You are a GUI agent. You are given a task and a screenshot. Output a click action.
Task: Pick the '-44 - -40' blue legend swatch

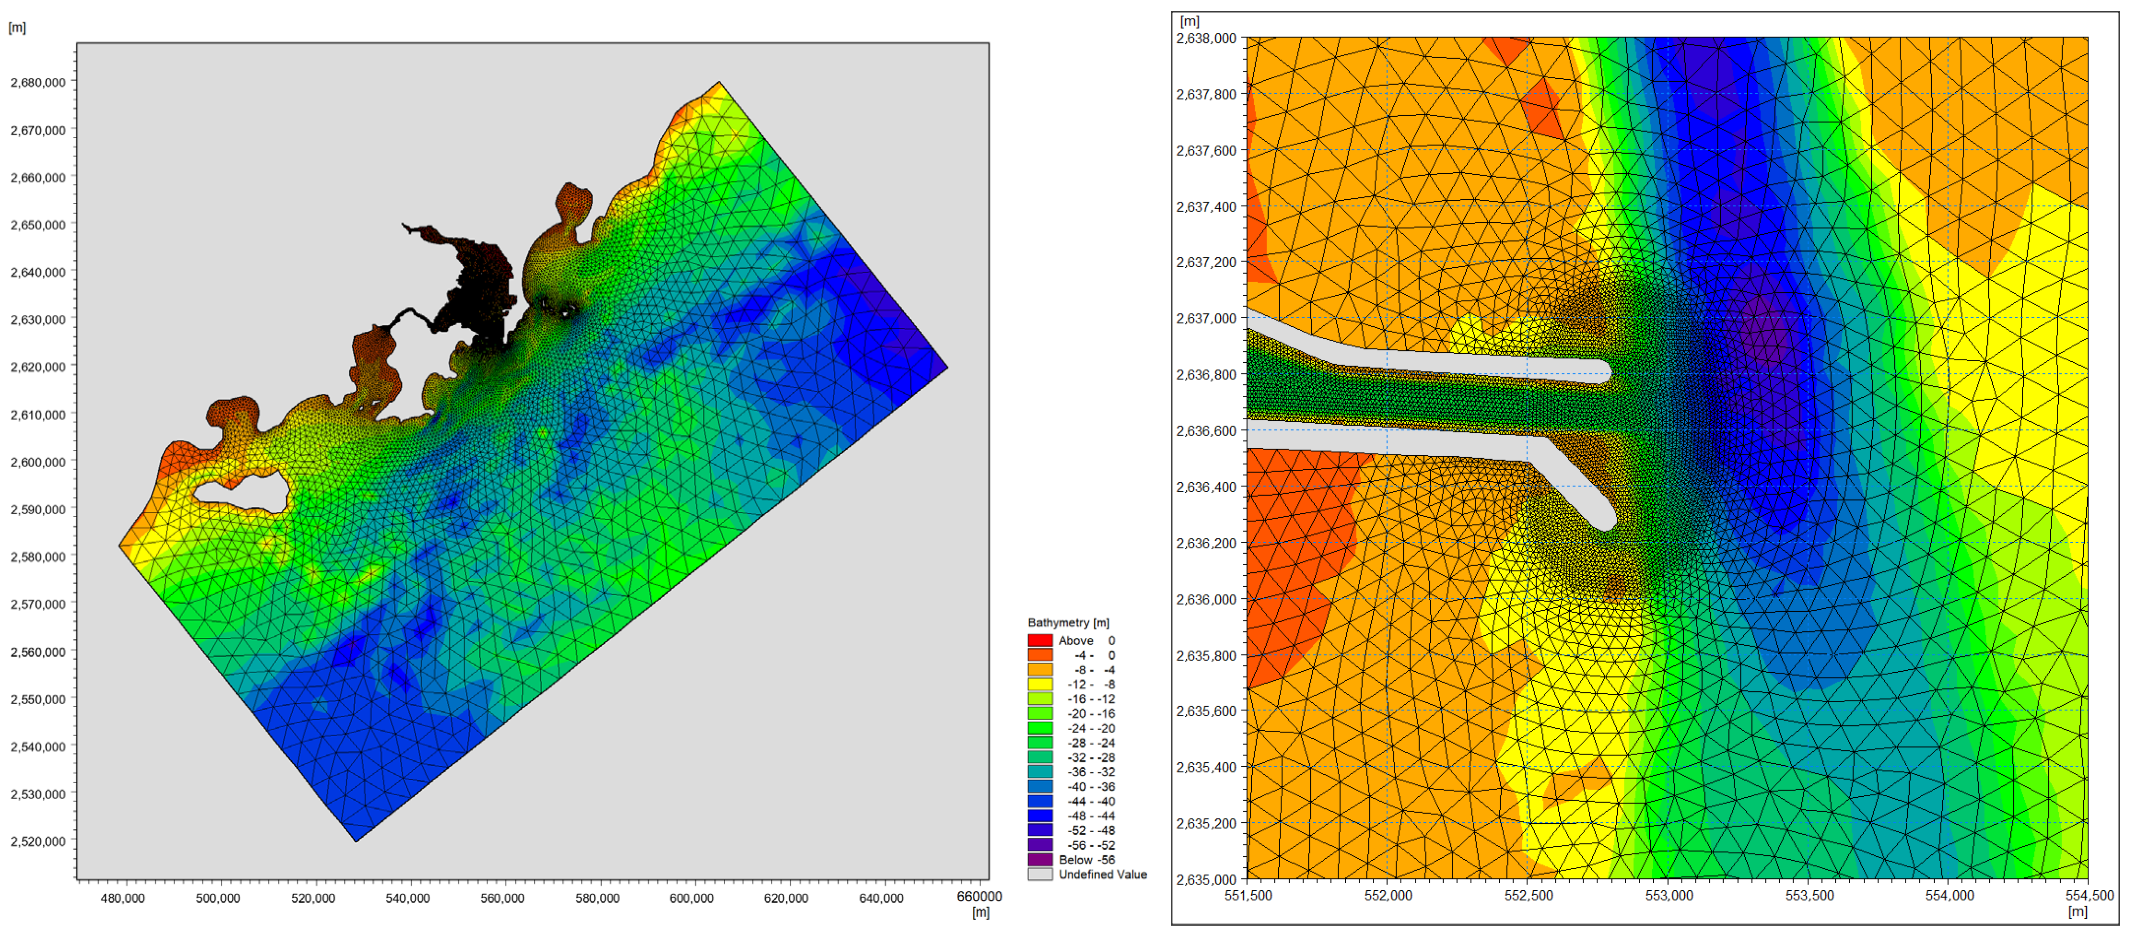tap(1040, 801)
